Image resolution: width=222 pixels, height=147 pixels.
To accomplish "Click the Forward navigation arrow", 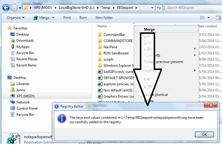I will click(x=14, y=8).
